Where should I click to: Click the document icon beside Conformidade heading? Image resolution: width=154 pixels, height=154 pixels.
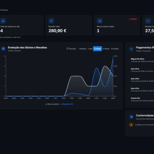pos(131,117)
